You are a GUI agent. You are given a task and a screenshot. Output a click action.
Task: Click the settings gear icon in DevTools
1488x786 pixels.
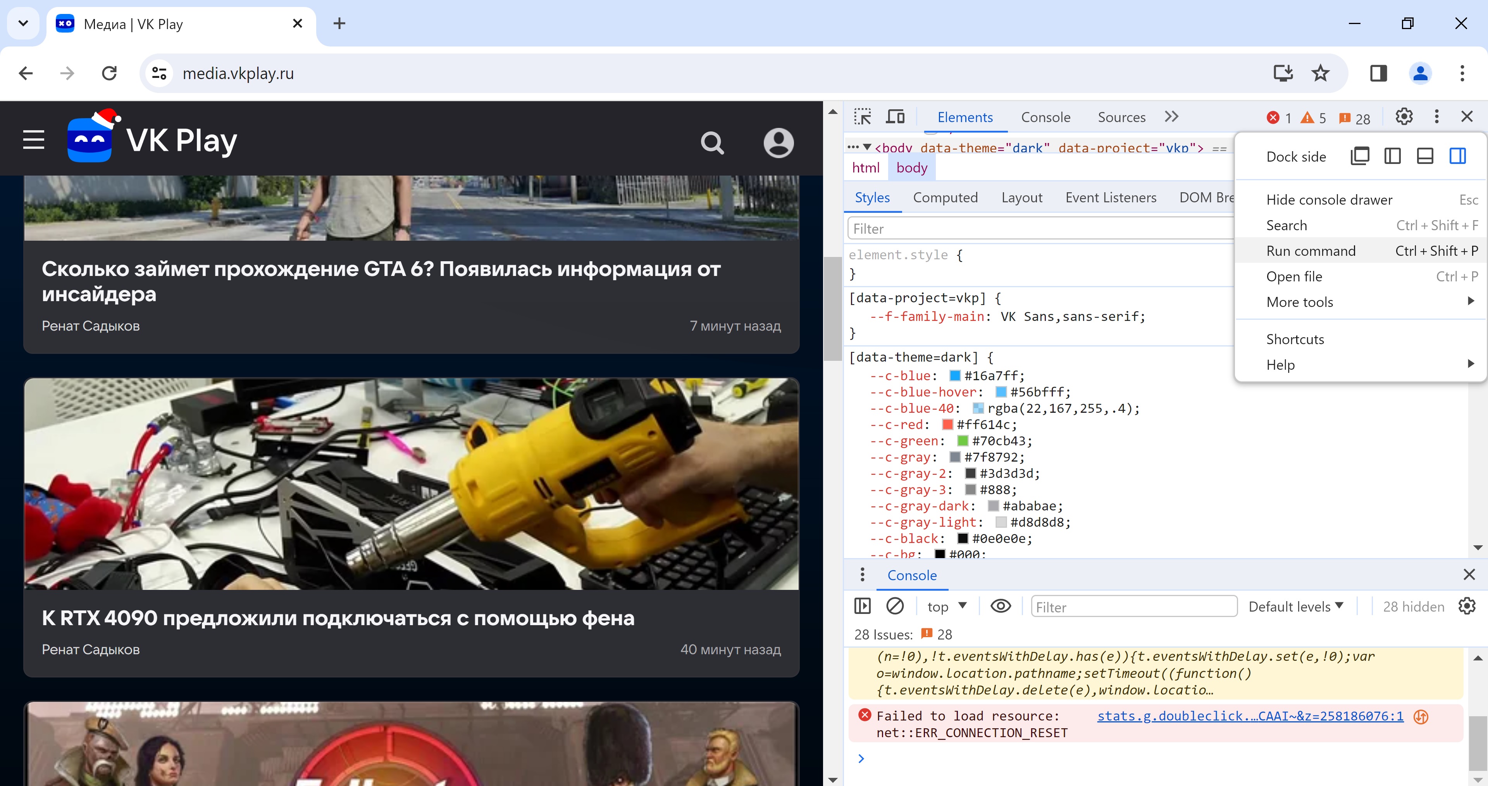[1404, 117]
